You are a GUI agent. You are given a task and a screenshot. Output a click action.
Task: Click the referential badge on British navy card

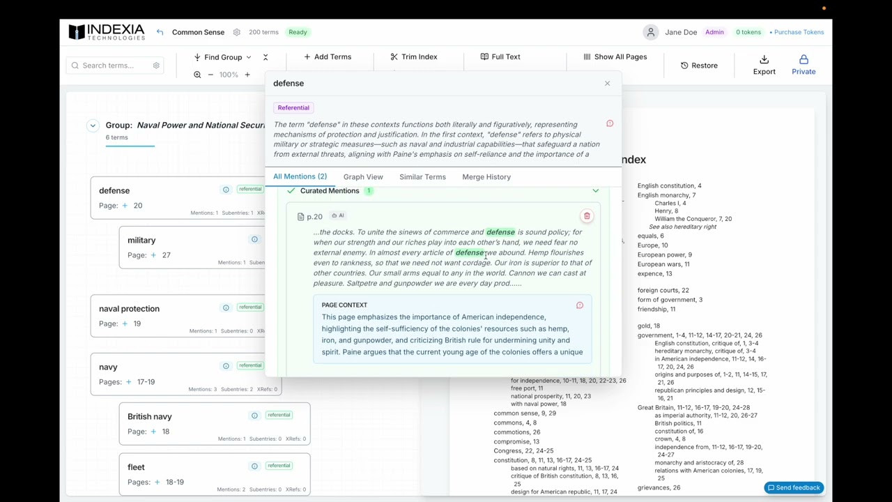[x=279, y=416]
